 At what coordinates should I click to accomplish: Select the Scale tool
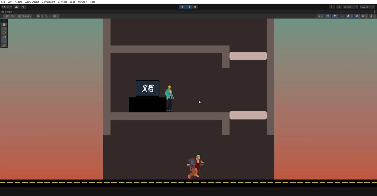click(x=4, y=37)
